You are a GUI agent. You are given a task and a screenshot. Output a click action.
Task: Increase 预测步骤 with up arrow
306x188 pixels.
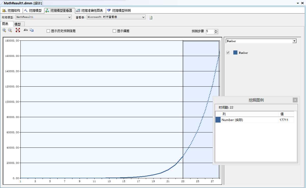pyautogui.click(x=216, y=30)
